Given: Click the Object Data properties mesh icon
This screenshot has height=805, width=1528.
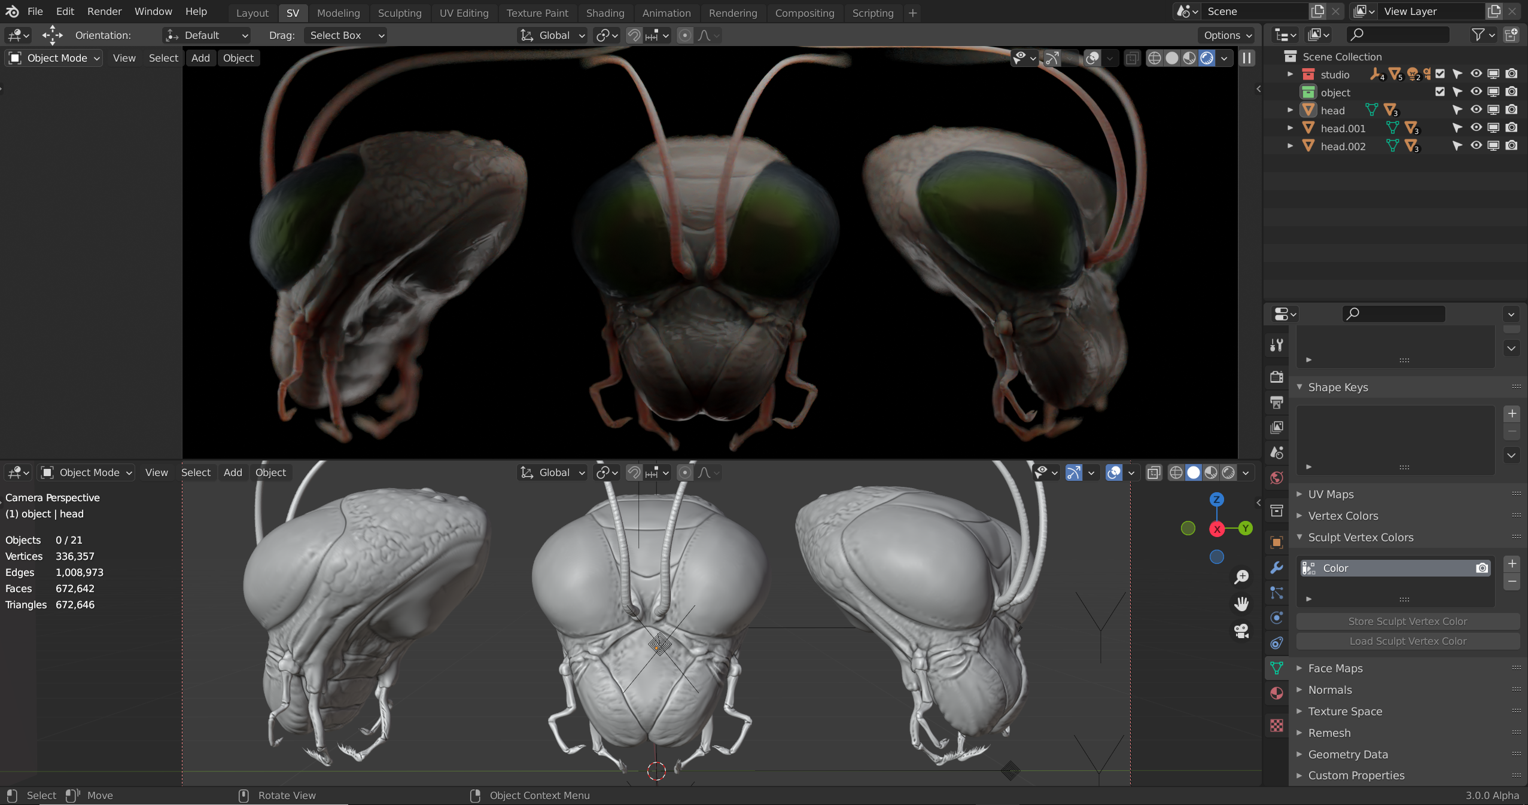Looking at the screenshot, I should click(x=1276, y=668).
